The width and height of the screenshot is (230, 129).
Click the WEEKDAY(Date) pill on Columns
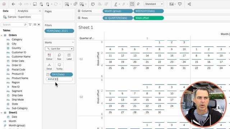(x=148, y=11)
